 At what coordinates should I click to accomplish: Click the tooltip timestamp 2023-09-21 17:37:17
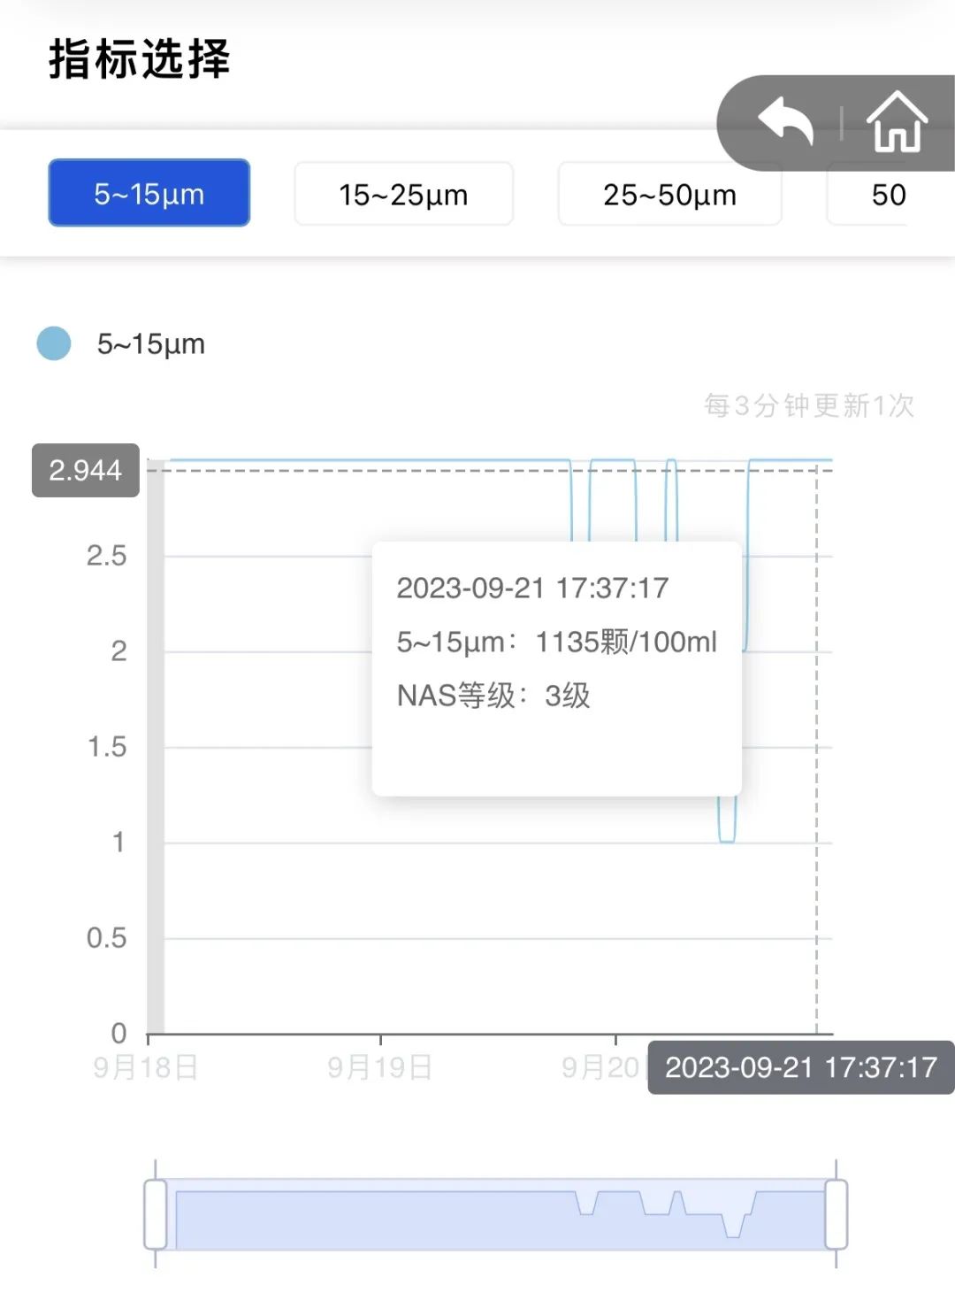coord(532,588)
